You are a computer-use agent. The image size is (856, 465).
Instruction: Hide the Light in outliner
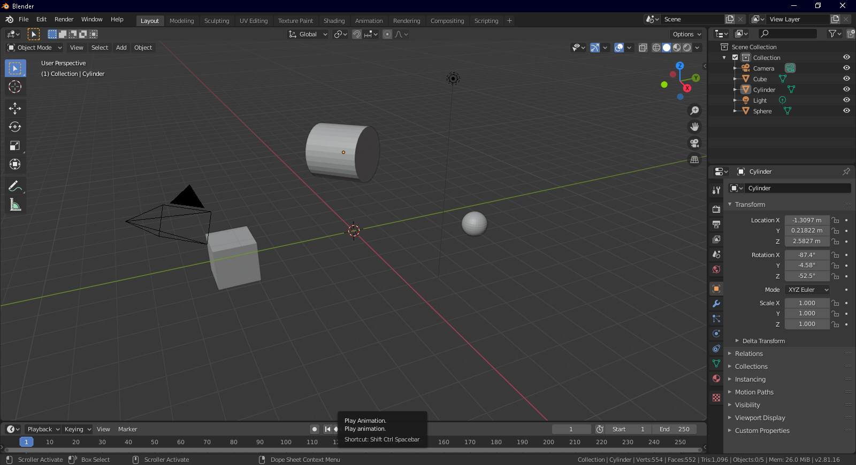(846, 100)
